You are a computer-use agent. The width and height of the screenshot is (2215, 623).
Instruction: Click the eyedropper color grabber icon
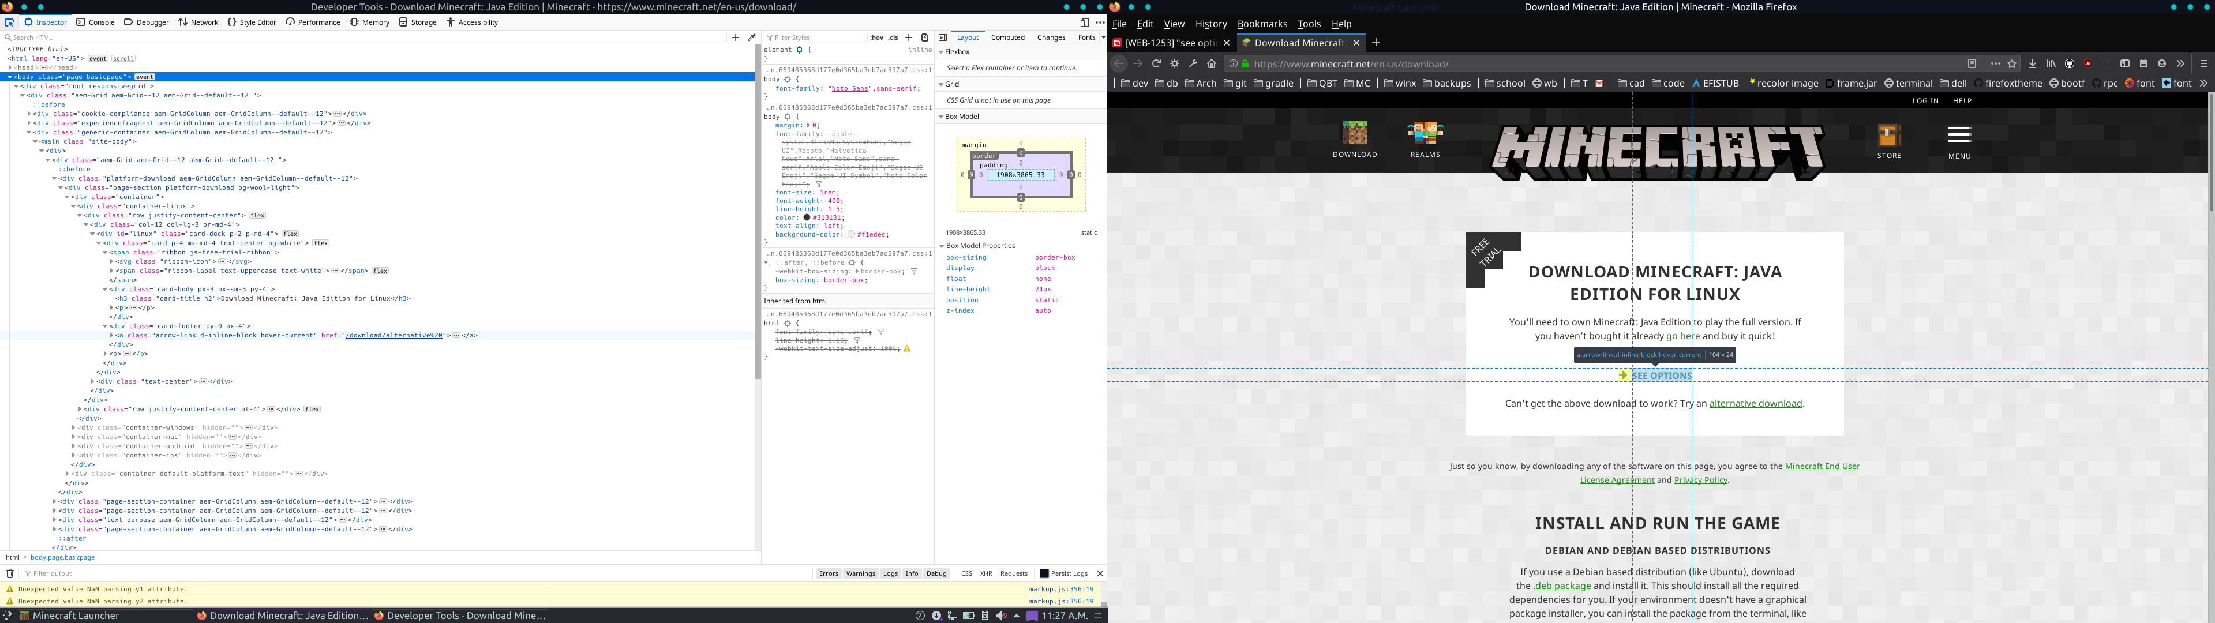pos(752,38)
